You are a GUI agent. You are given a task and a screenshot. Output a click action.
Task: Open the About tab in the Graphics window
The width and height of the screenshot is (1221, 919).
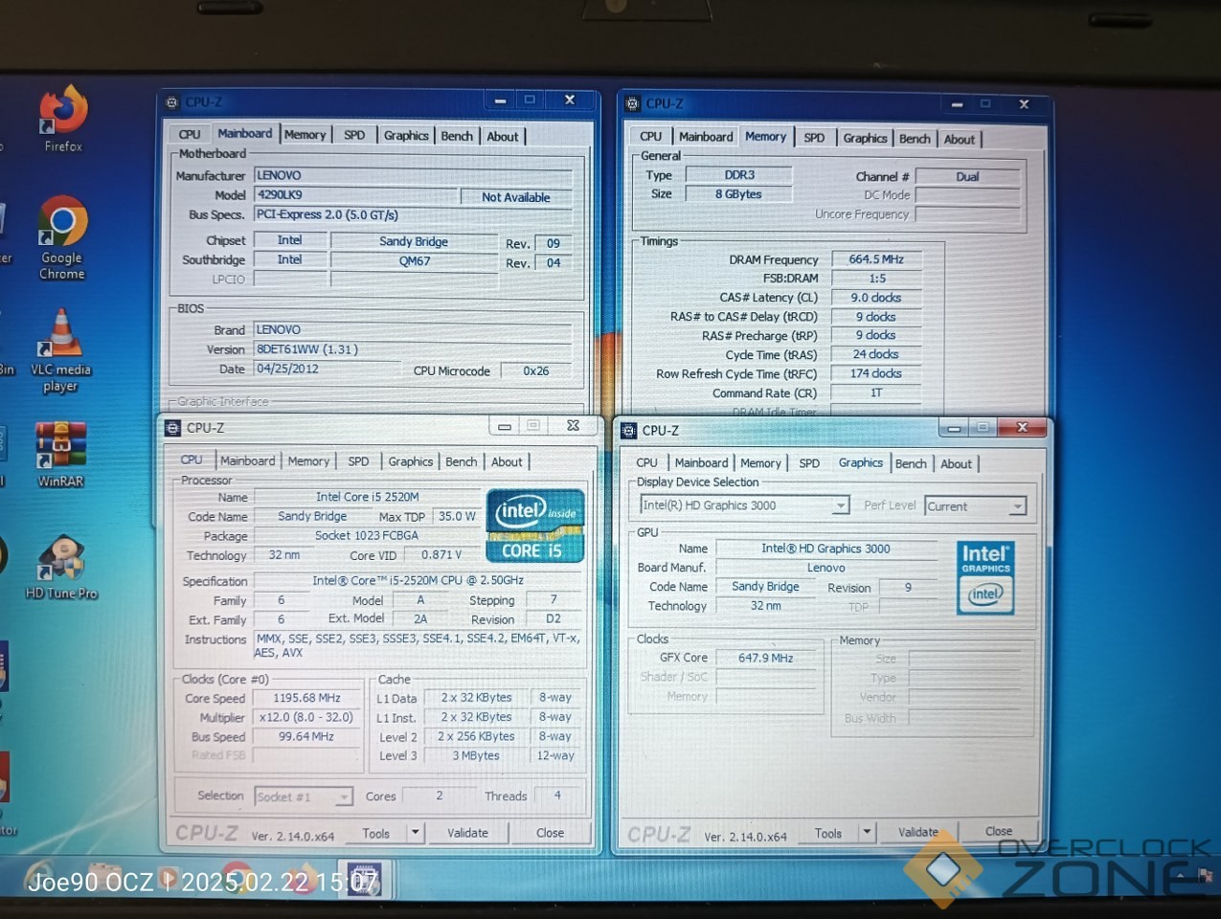tap(956, 464)
